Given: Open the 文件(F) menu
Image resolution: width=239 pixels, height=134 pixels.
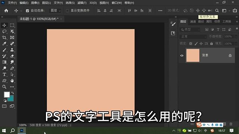Looking at the screenshot, I should [12, 3].
